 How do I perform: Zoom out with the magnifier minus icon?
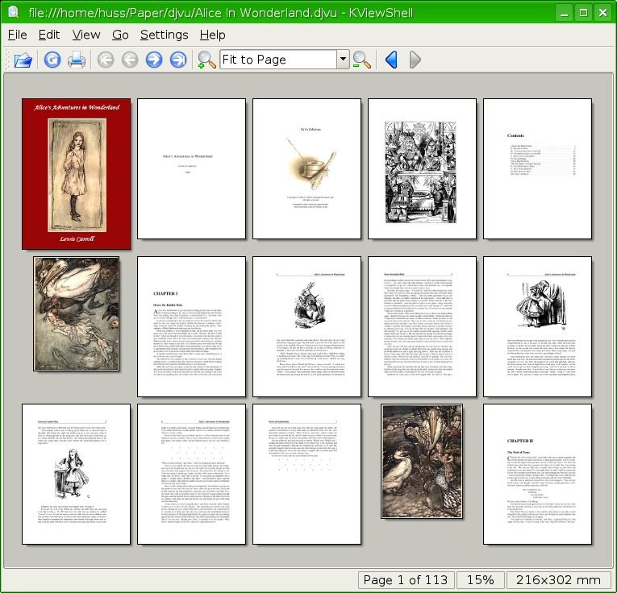[x=361, y=60]
